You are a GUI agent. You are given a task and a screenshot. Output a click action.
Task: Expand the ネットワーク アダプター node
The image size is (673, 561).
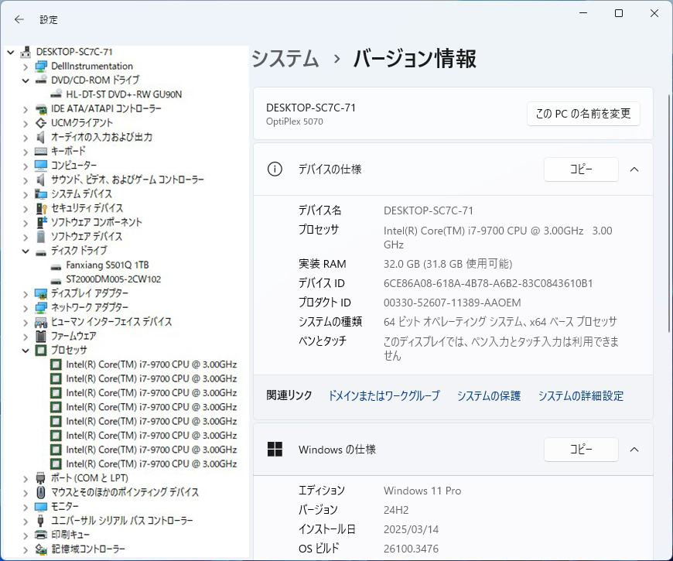click(x=26, y=308)
